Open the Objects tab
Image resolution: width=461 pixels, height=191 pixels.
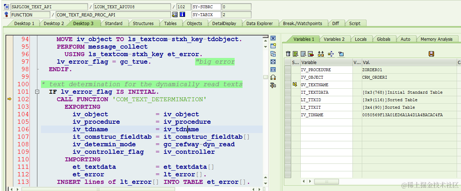point(194,23)
